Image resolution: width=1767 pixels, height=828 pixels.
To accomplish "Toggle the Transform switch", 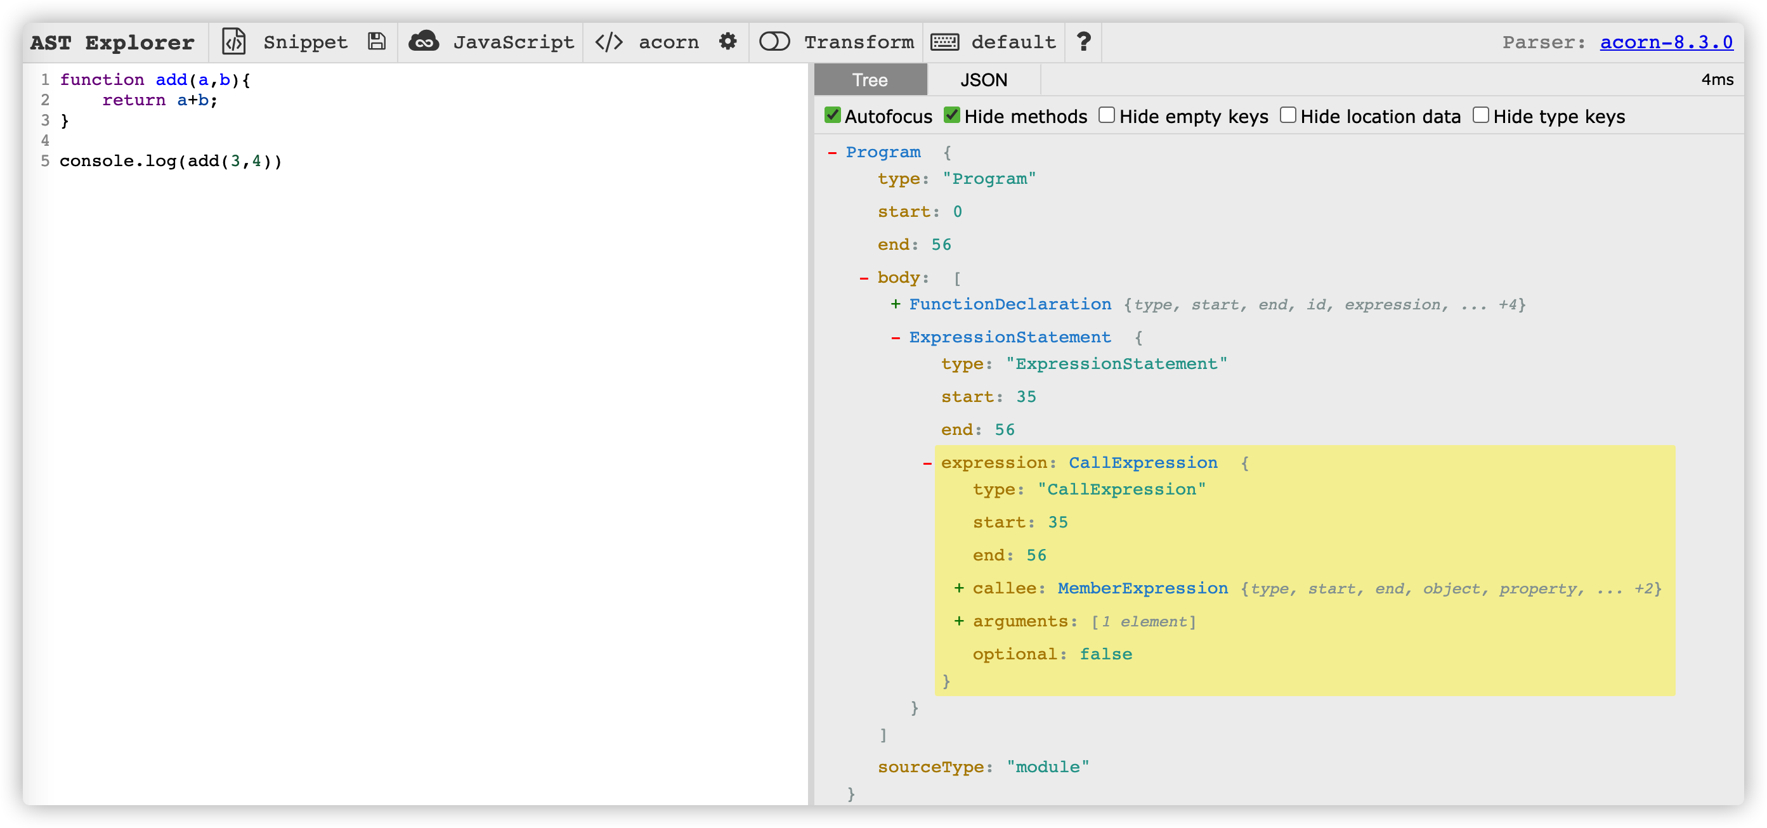I will [774, 42].
